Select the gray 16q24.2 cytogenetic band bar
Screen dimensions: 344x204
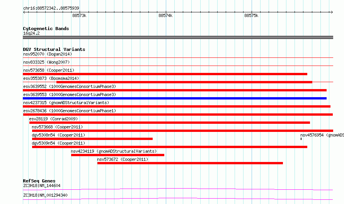click(178, 37)
